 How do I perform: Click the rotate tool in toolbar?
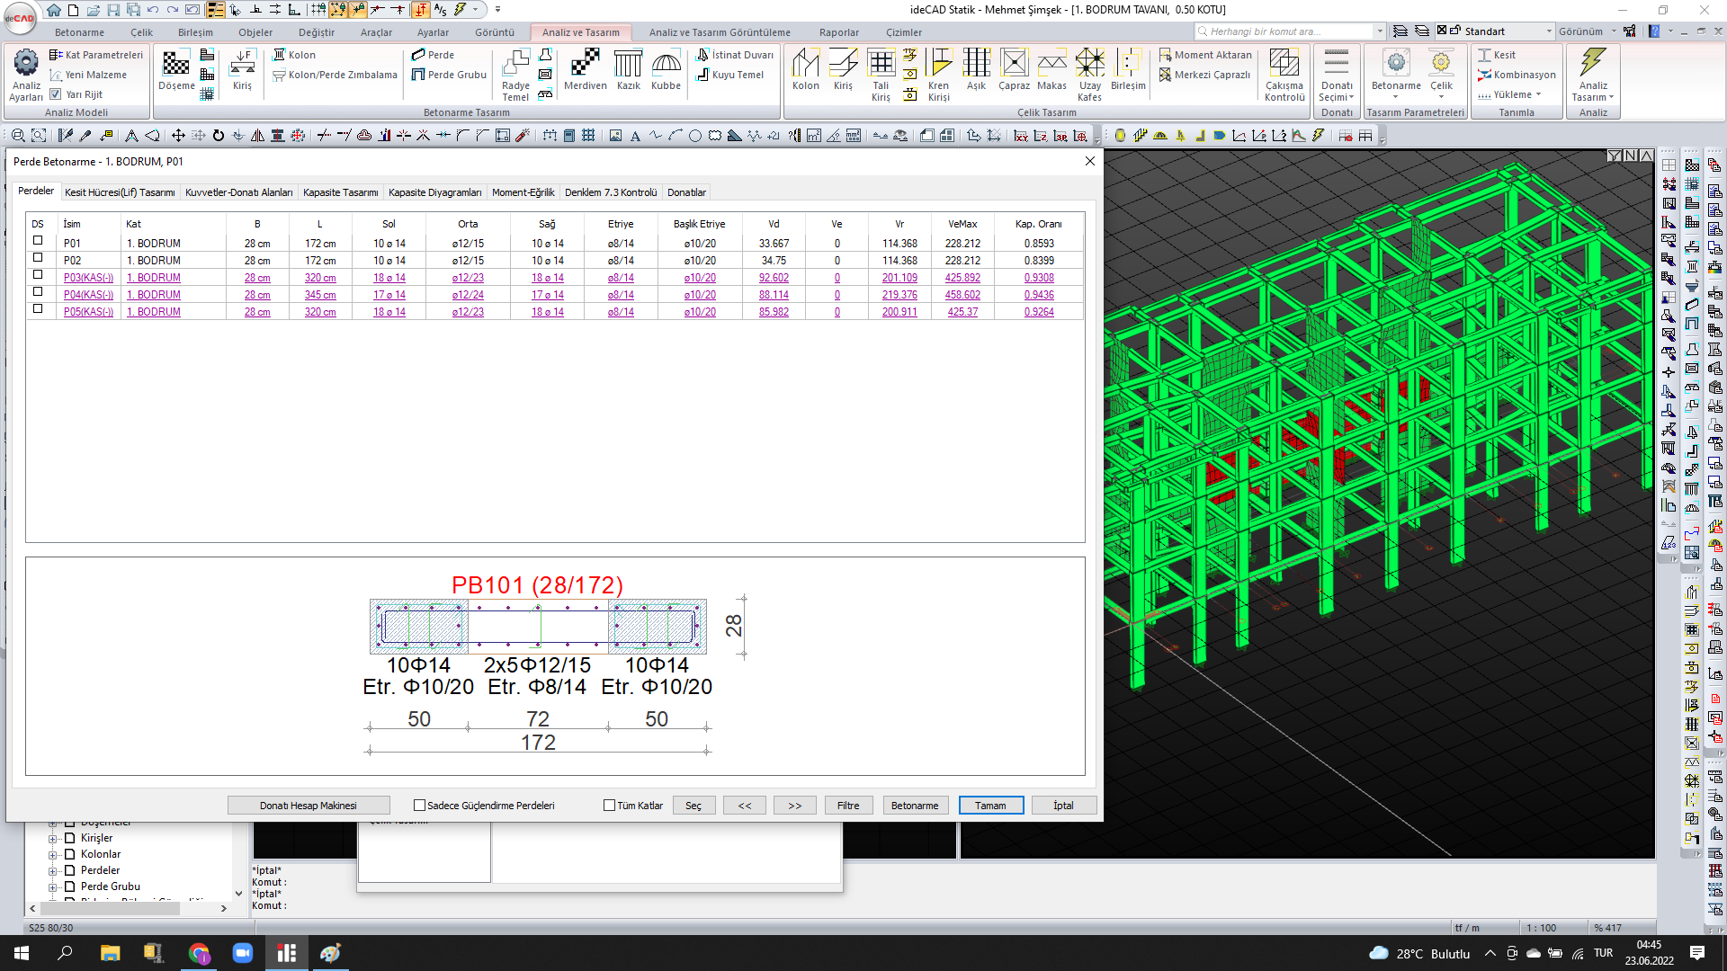[218, 136]
